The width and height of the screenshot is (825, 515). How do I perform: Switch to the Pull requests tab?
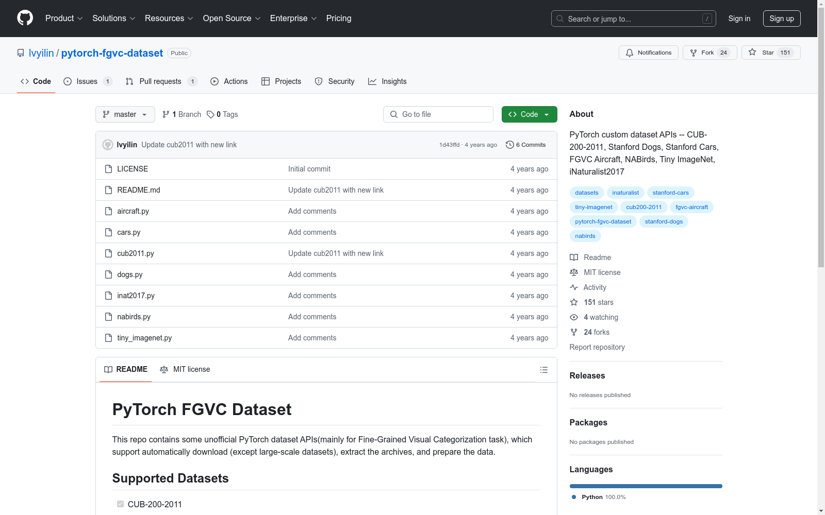point(161,81)
